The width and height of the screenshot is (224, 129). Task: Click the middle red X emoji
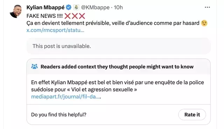pyautogui.click(x=75, y=16)
